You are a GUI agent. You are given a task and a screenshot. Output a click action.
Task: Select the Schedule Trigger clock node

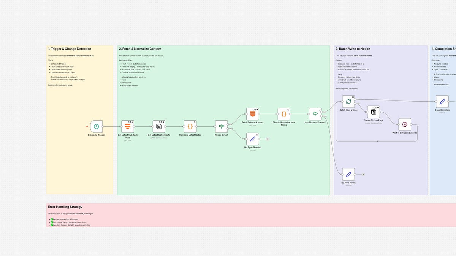tap(97, 126)
